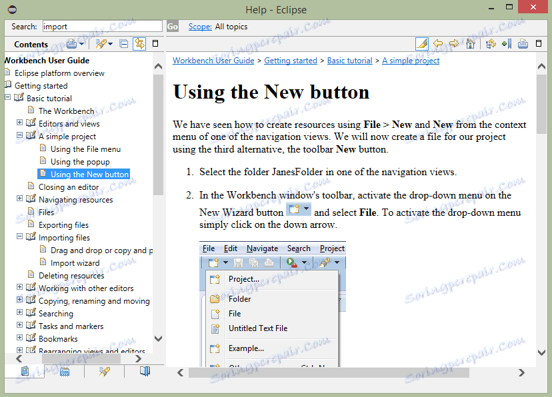Collapse the Importing files topic

(x=20, y=237)
